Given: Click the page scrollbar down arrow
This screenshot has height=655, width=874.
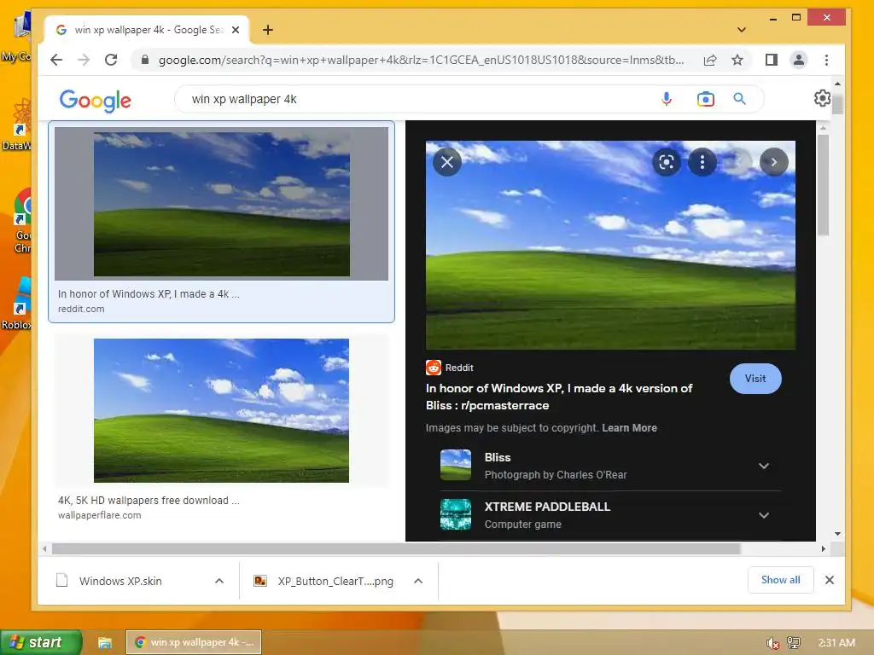Looking at the screenshot, I should pos(837,534).
